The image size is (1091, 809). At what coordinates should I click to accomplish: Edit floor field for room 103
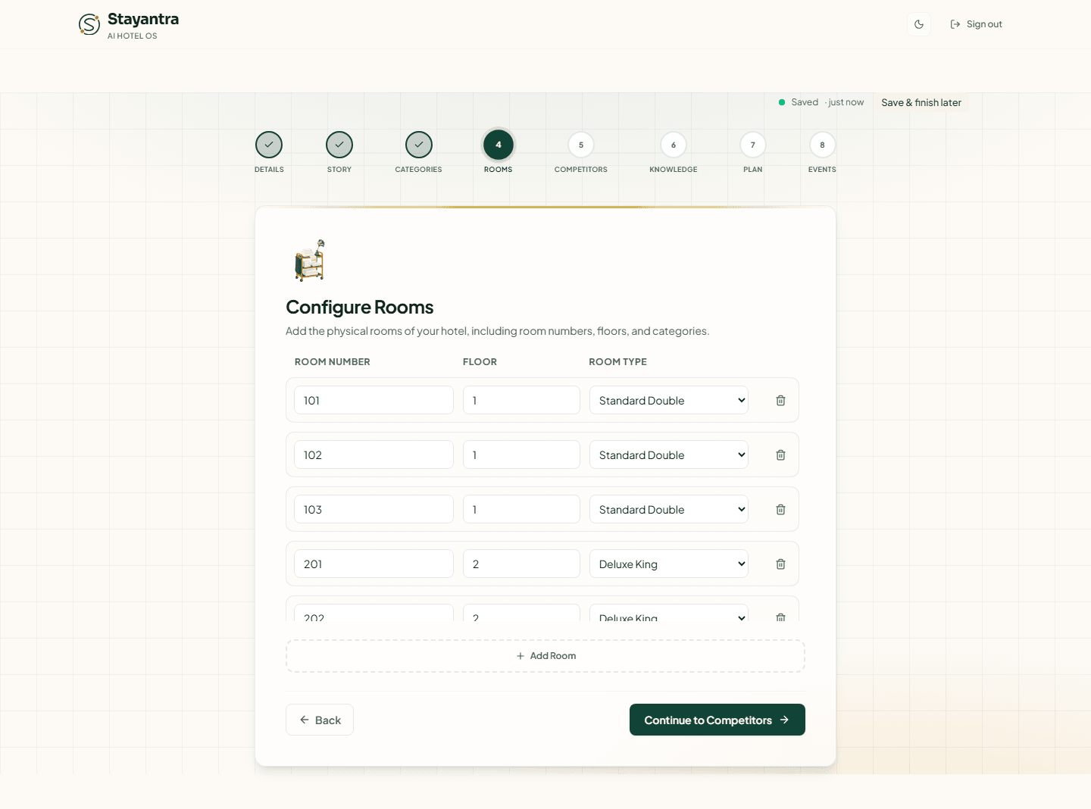point(521,509)
